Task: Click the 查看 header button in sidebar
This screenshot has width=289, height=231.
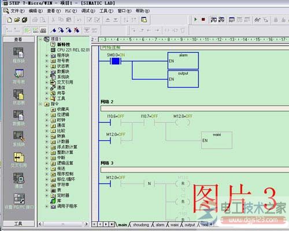Action: tap(18, 39)
